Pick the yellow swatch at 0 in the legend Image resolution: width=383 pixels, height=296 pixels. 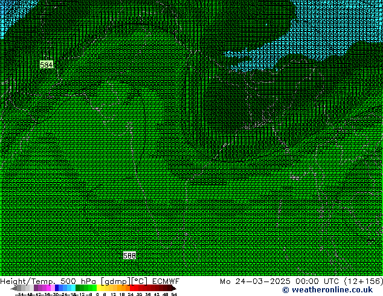click(x=98, y=288)
